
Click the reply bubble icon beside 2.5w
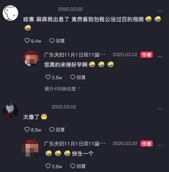pos(73,77)
